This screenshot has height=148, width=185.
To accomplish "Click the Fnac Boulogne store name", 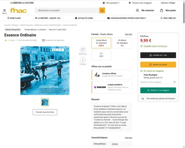I will tap(150, 75).
